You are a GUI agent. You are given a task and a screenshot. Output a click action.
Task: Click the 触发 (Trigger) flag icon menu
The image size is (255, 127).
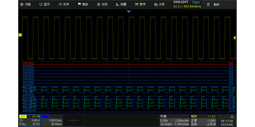coord(83,5)
